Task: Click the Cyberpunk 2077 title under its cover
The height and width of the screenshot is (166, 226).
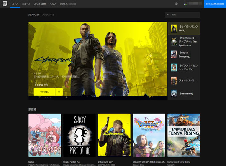Action: (105, 162)
